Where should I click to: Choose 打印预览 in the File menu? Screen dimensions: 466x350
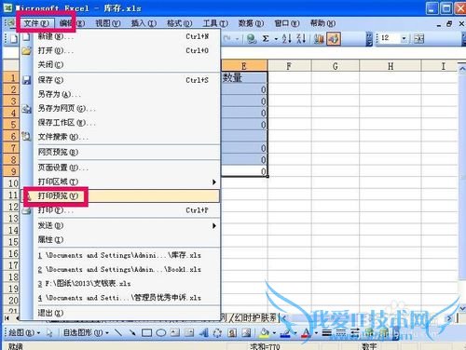click(120, 196)
